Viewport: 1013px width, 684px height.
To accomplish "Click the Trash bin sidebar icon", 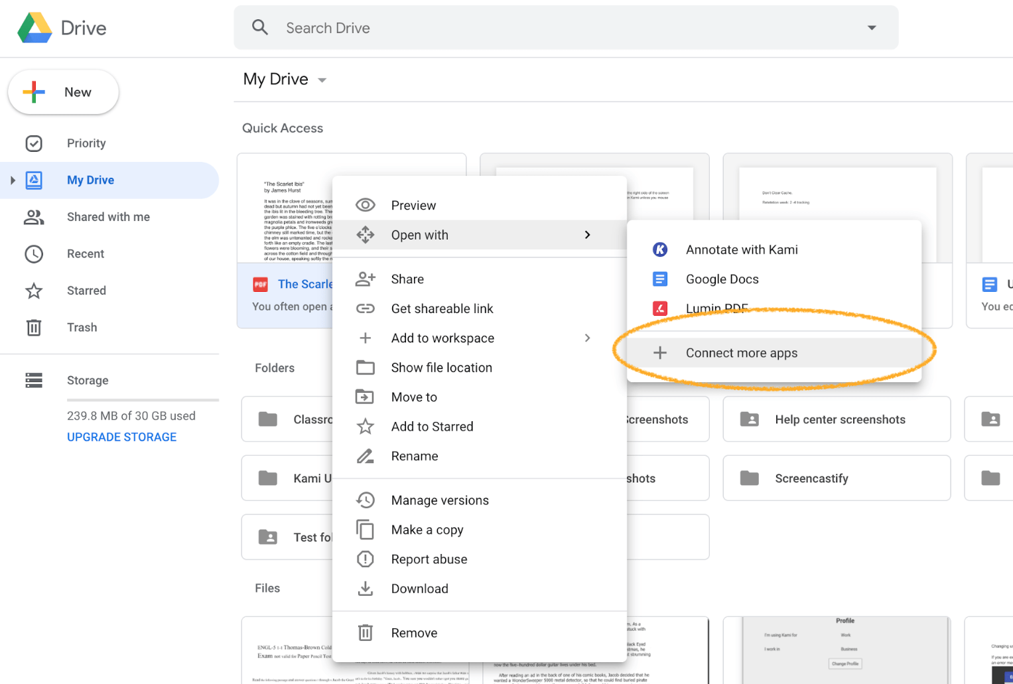I will (x=34, y=328).
